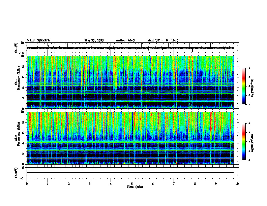Click the ch.1 frequency tick label "2"
The width and height of the screenshot is (267, 206).
(24, 98)
